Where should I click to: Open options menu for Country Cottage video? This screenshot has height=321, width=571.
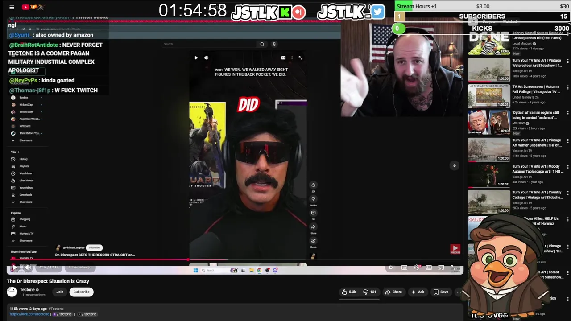(x=567, y=193)
